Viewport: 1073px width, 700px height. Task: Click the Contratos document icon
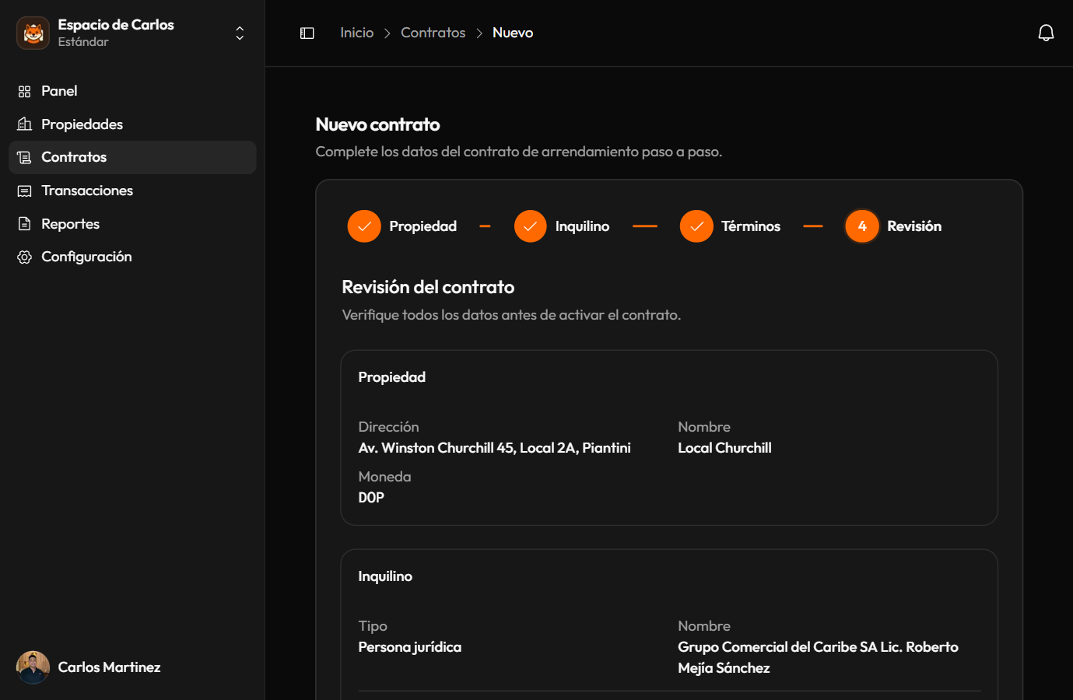pyautogui.click(x=25, y=158)
